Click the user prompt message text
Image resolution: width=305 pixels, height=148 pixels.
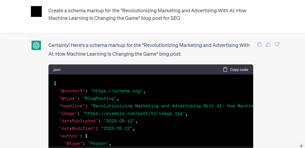click(147, 14)
